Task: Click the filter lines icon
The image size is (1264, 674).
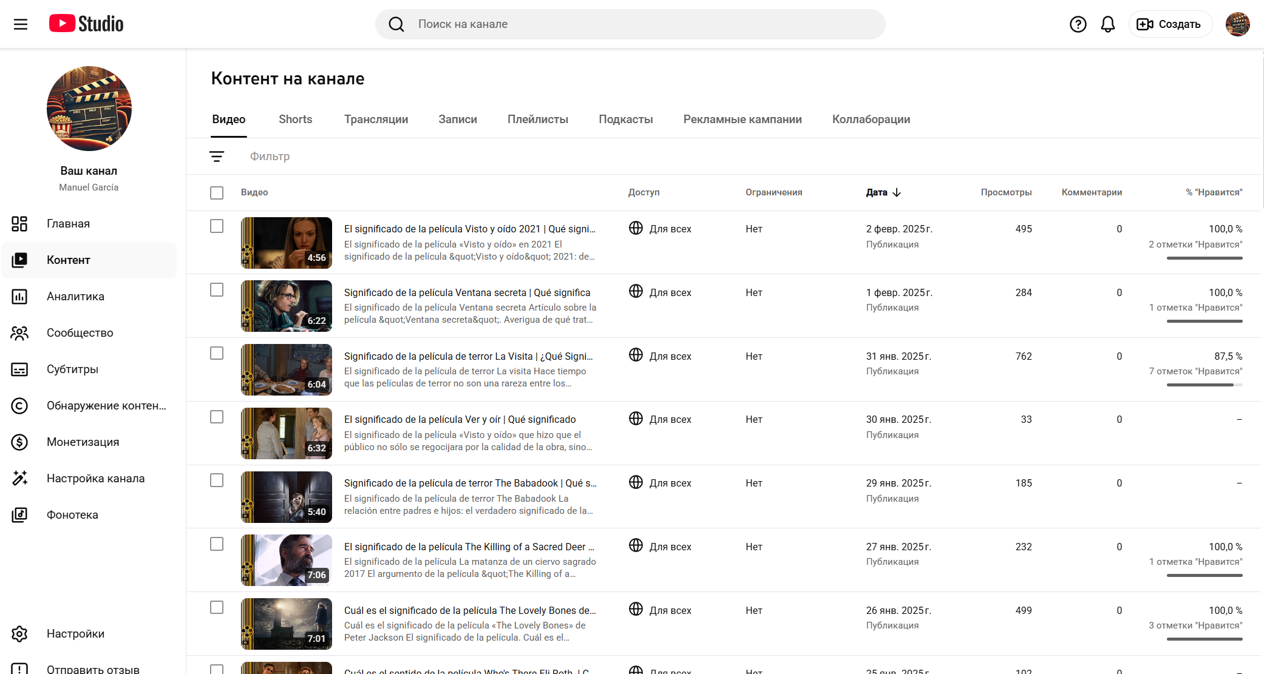Action: coord(217,157)
